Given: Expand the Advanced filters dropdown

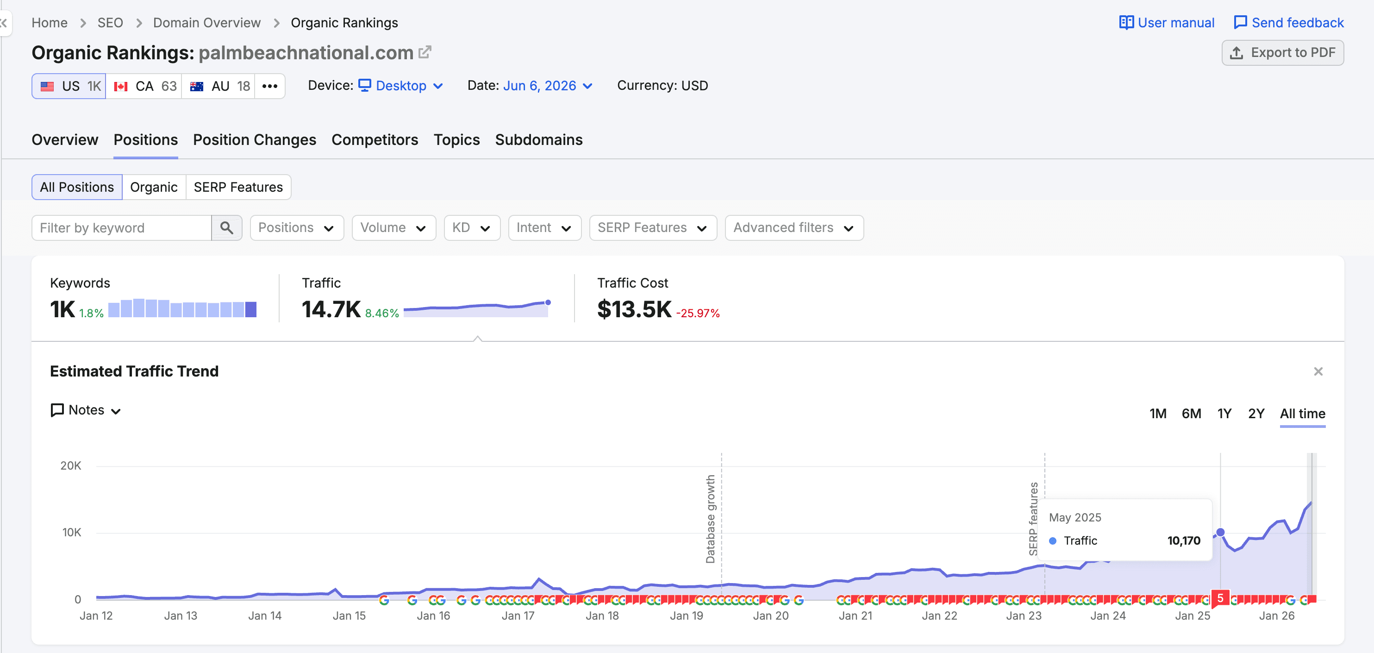Looking at the screenshot, I should tap(794, 228).
